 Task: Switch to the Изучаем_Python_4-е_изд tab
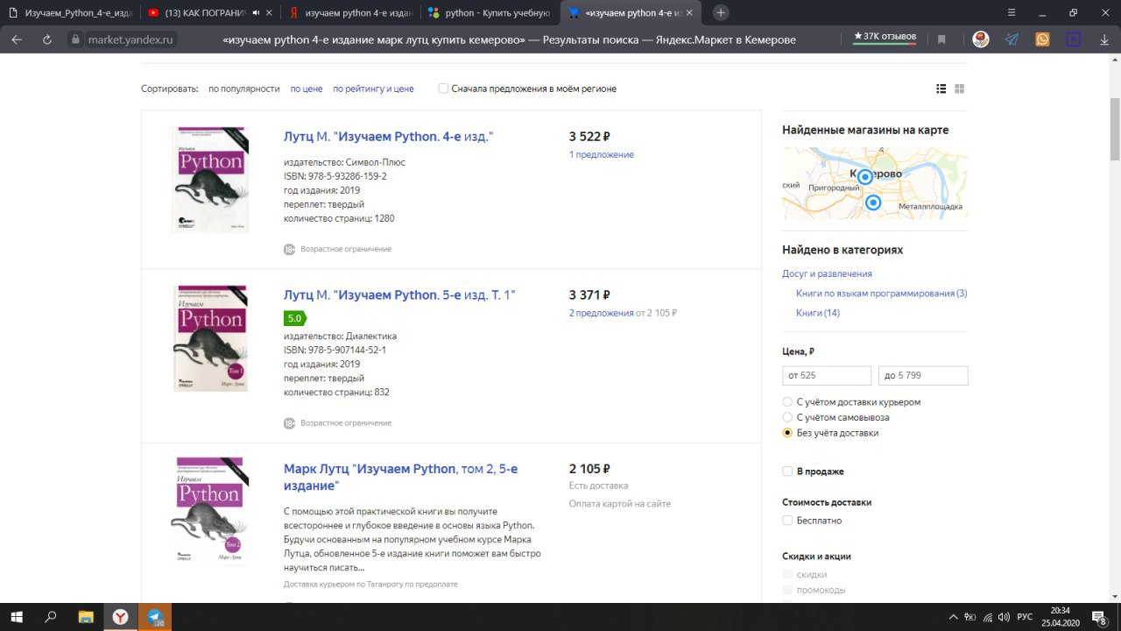pyautogui.click(x=70, y=13)
